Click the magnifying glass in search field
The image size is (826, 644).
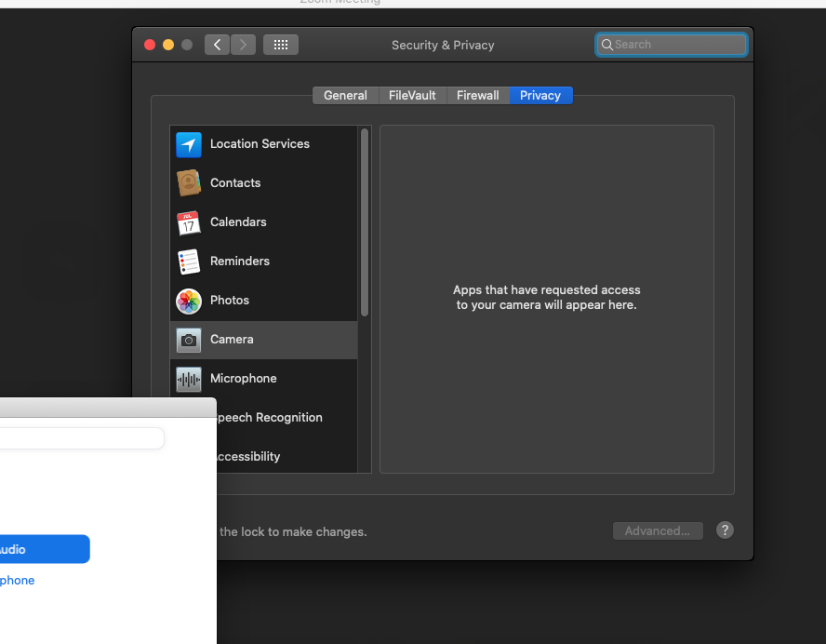coord(606,45)
